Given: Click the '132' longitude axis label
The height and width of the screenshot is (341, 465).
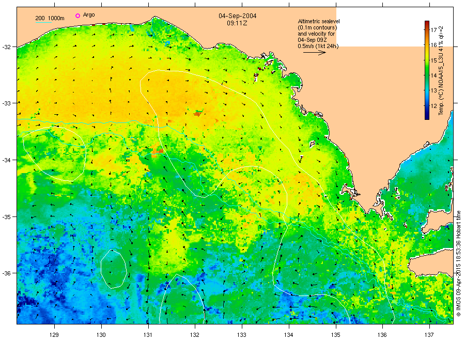Looking at the screenshot, I should point(195,335).
